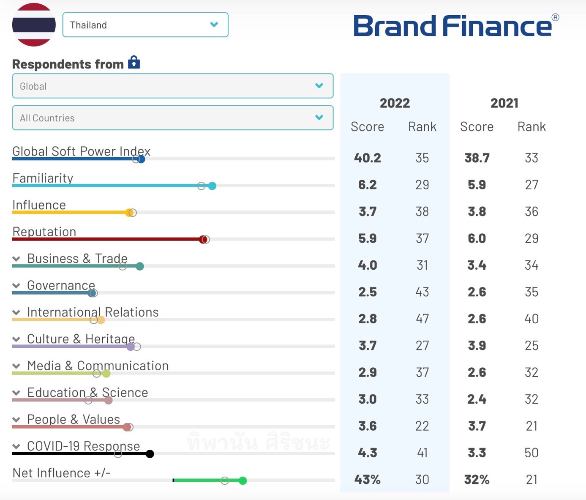The width and height of the screenshot is (586, 500).
Task: Expand the Business & Trade section
Action: pyautogui.click(x=16, y=259)
